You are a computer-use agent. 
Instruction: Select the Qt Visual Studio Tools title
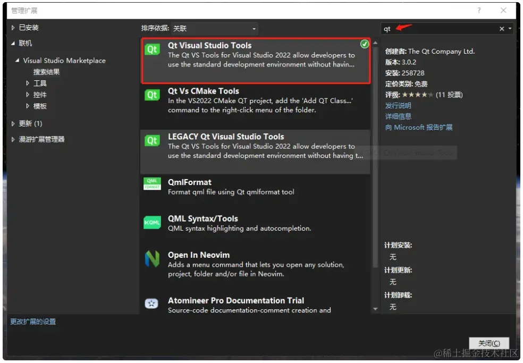209,46
